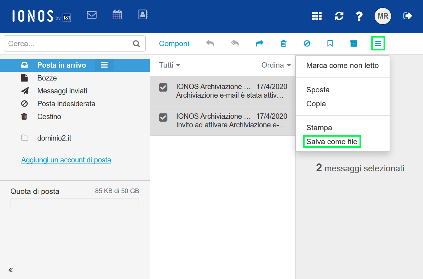Open the Ordina sort dropdown

(276, 65)
